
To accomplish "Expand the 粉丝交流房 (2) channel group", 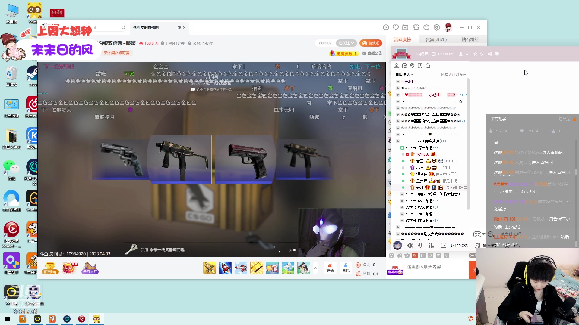I will click(x=398, y=121).
